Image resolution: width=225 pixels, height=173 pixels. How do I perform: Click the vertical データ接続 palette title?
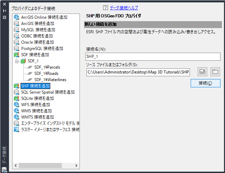click(x=5, y=155)
